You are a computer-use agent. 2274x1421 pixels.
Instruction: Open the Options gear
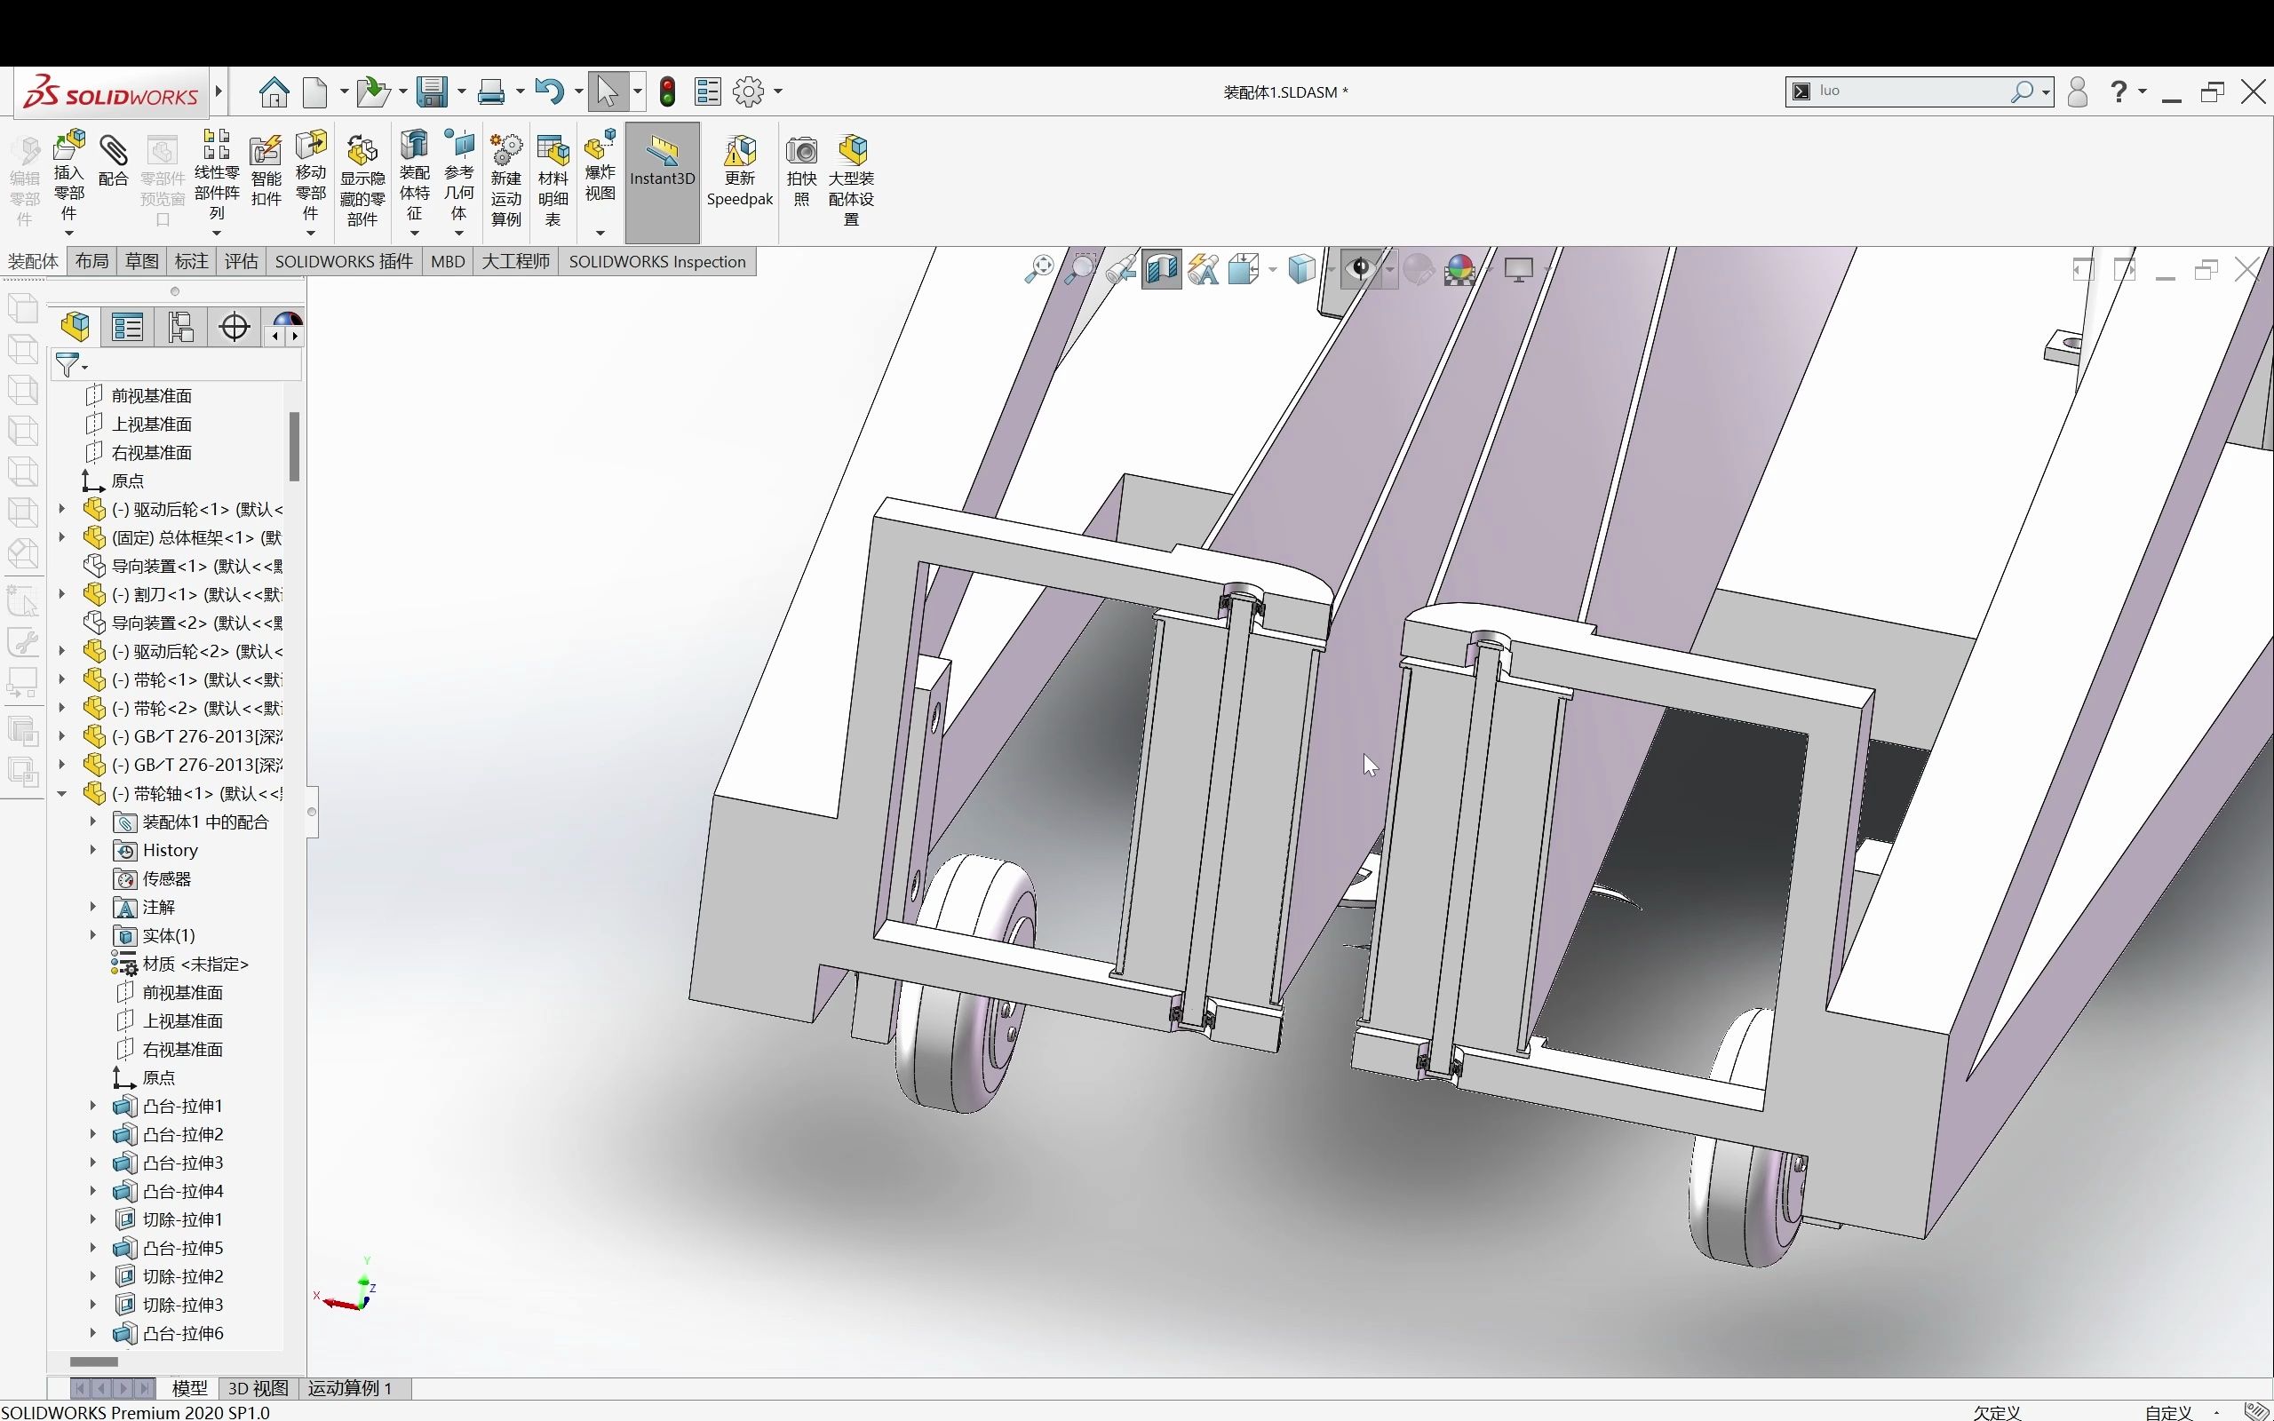[x=749, y=92]
